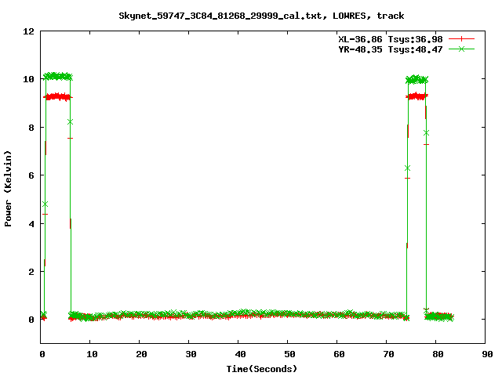Click the y-axis tick label 6
The image size is (502, 376).
31,175
